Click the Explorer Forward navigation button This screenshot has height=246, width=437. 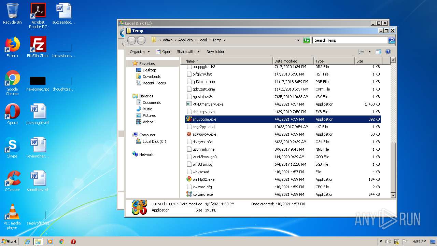pyautogui.click(x=141, y=40)
